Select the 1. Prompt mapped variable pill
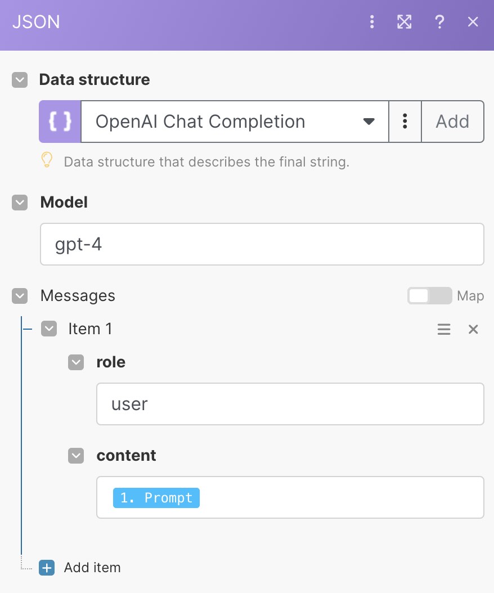Viewport: 494px width, 593px height. tap(156, 498)
